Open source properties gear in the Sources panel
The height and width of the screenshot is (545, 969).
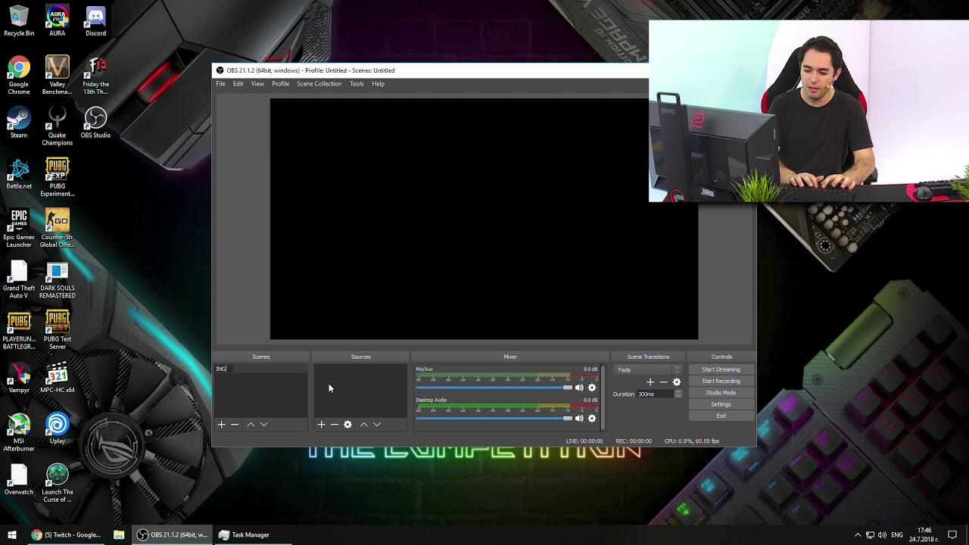pos(347,425)
